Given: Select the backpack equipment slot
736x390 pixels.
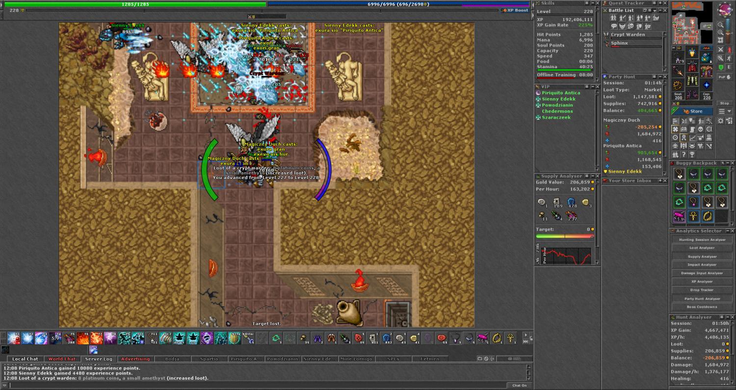Looking at the screenshot, I should coord(706,57).
